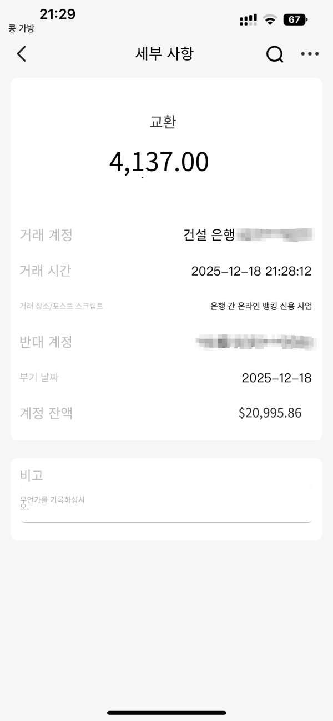Tap the 은행 간 온라인 뱅킹 신용 사업 text
Screen dimensions: 333x721
[261, 306]
